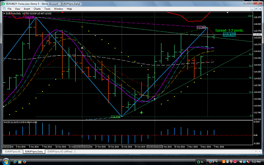This screenshot has height=165, width=264.
Task: Expand the Firefox taskbar group dropdown arrow
Action: tap(216, 162)
